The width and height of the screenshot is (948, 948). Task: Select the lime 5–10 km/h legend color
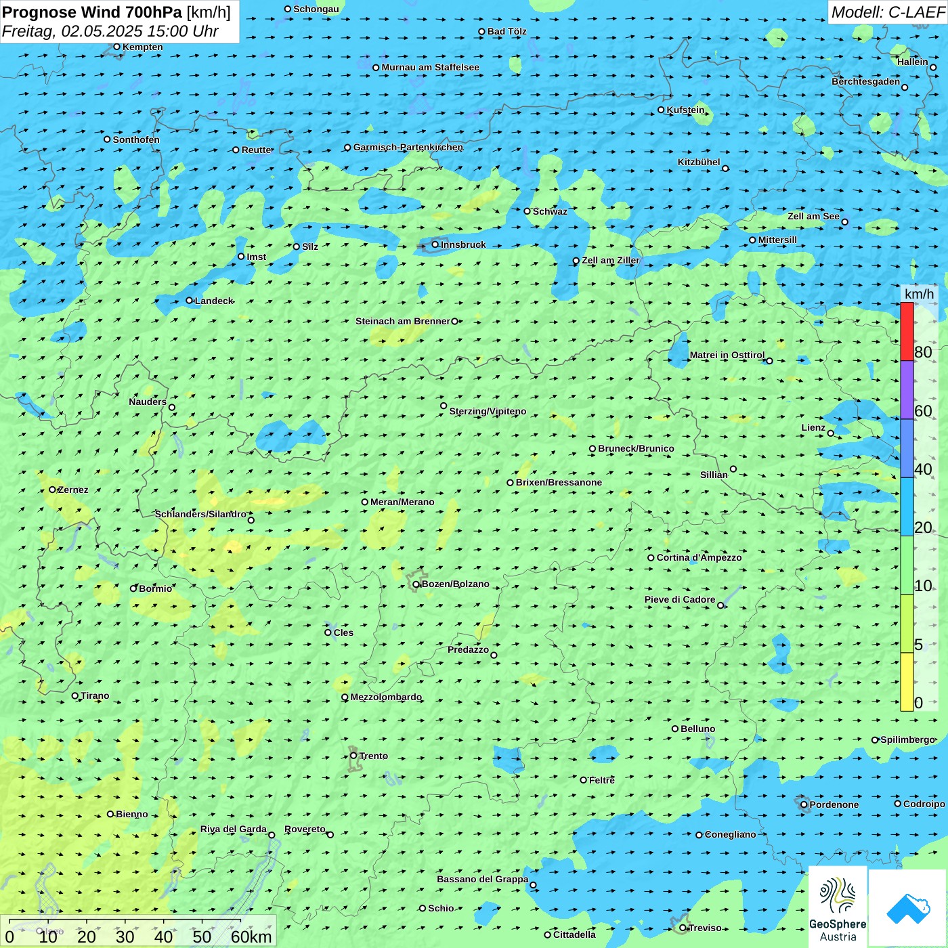point(907,624)
